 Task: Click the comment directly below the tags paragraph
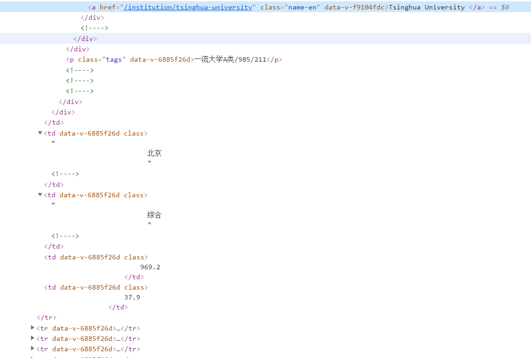tap(80, 70)
